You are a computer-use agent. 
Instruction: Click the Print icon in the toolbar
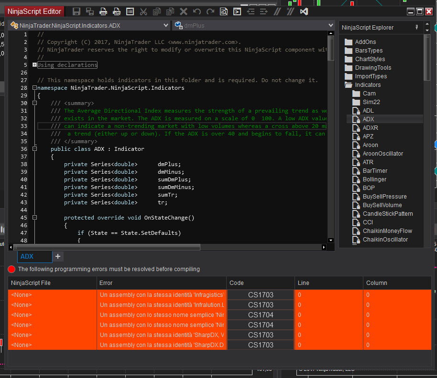pyautogui.click(x=103, y=11)
